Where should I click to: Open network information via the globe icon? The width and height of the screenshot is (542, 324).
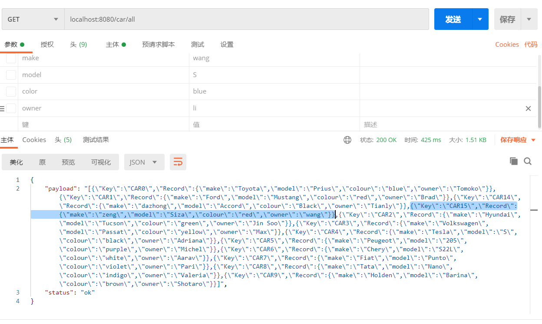tap(347, 140)
